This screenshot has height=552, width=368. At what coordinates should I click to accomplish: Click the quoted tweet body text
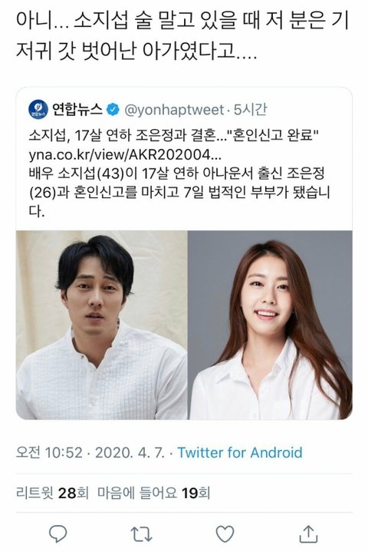click(x=179, y=192)
